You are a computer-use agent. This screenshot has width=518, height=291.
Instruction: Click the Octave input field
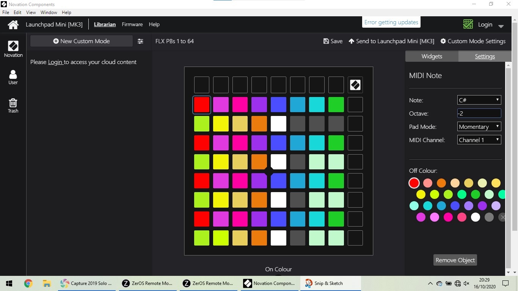click(x=479, y=113)
